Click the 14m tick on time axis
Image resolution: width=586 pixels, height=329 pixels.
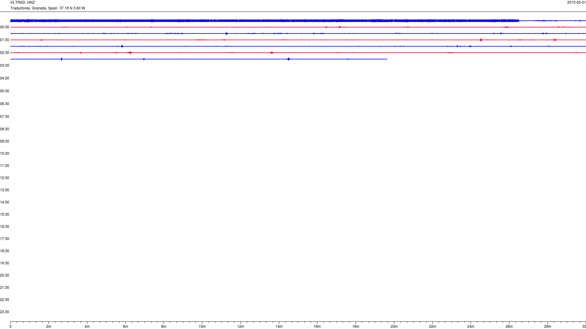click(x=279, y=327)
